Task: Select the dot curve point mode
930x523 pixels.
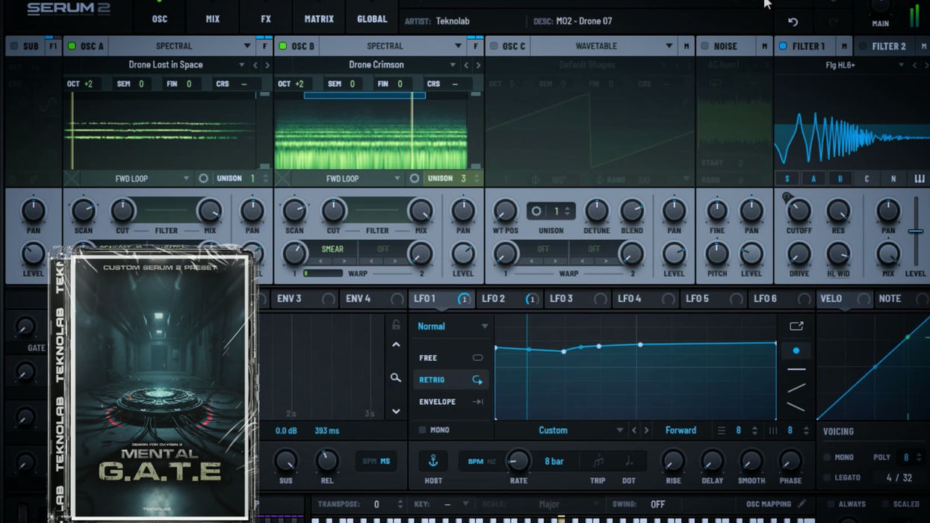Action: (796, 350)
